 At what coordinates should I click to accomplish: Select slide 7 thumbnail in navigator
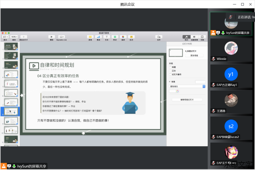[11, 102]
